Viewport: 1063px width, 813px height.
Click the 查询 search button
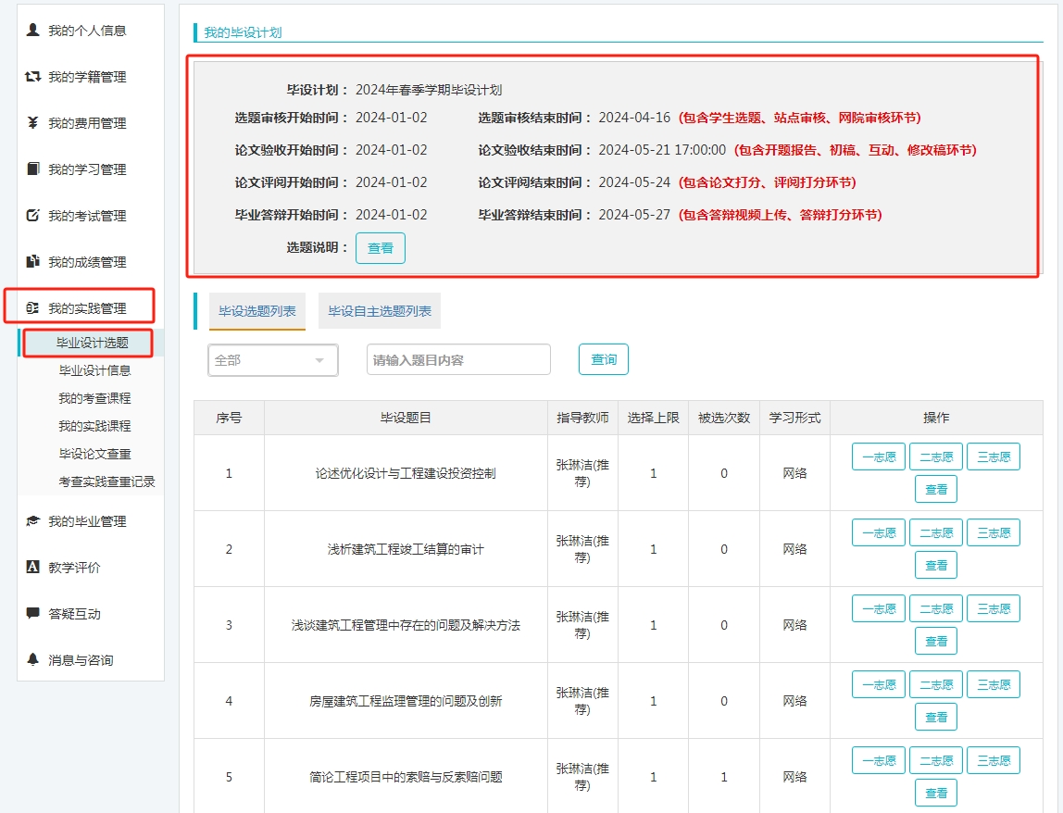tap(604, 359)
